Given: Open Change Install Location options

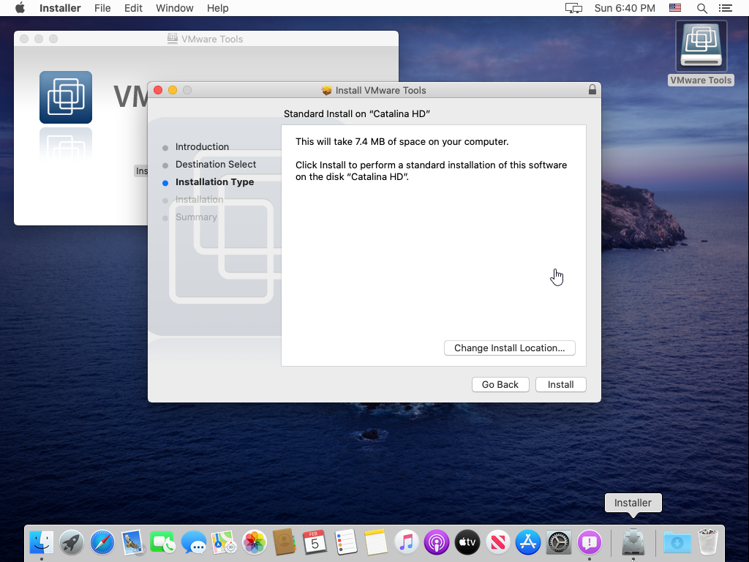Looking at the screenshot, I should [x=509, y=348].
